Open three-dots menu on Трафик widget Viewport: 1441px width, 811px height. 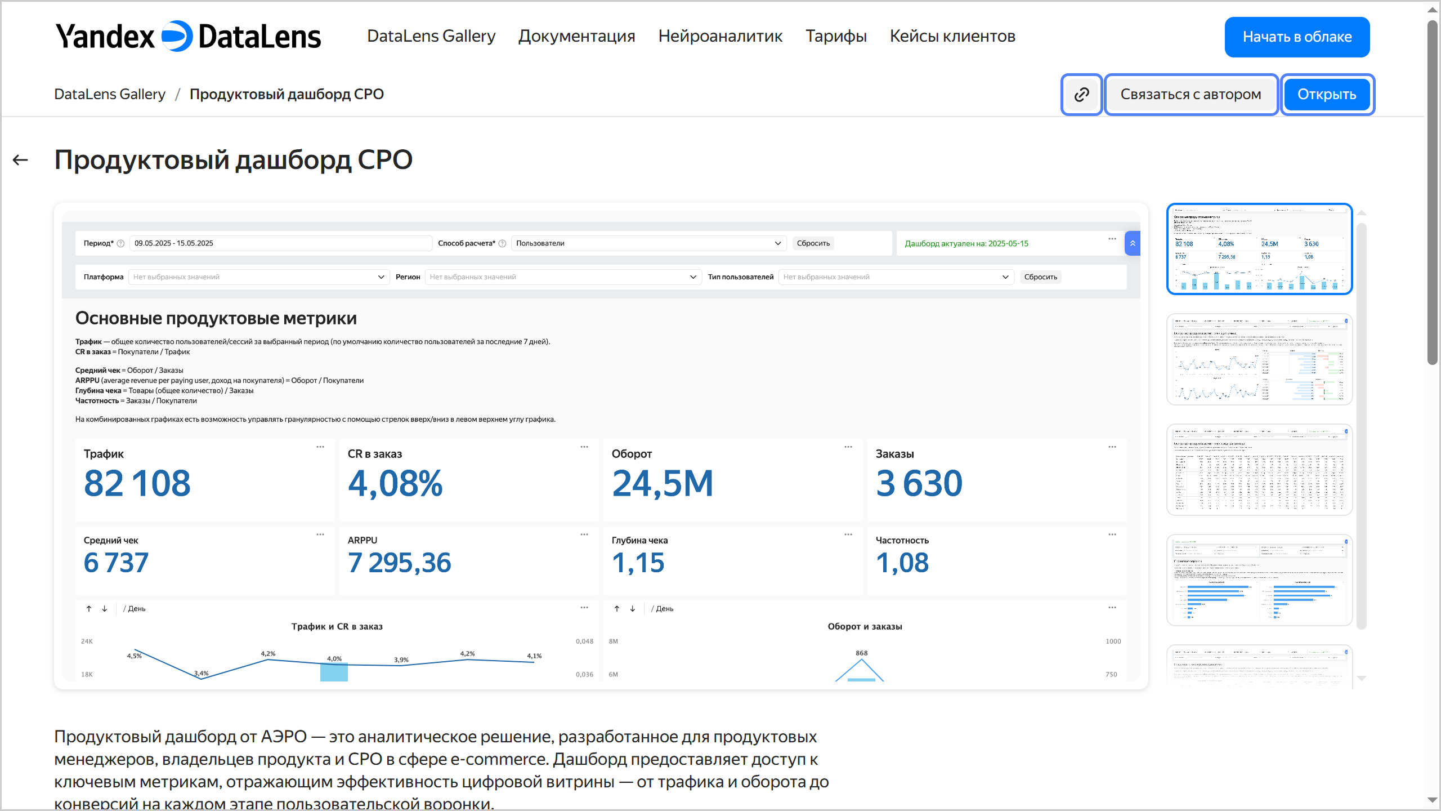[320, 447]
